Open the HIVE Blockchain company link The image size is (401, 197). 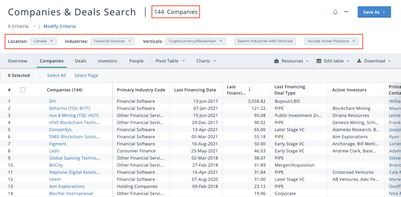click(x=74, y=122)
